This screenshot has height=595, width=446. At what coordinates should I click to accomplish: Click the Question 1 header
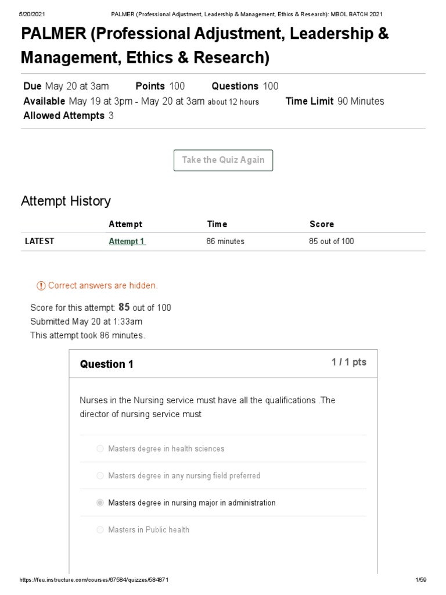[107, 364]
